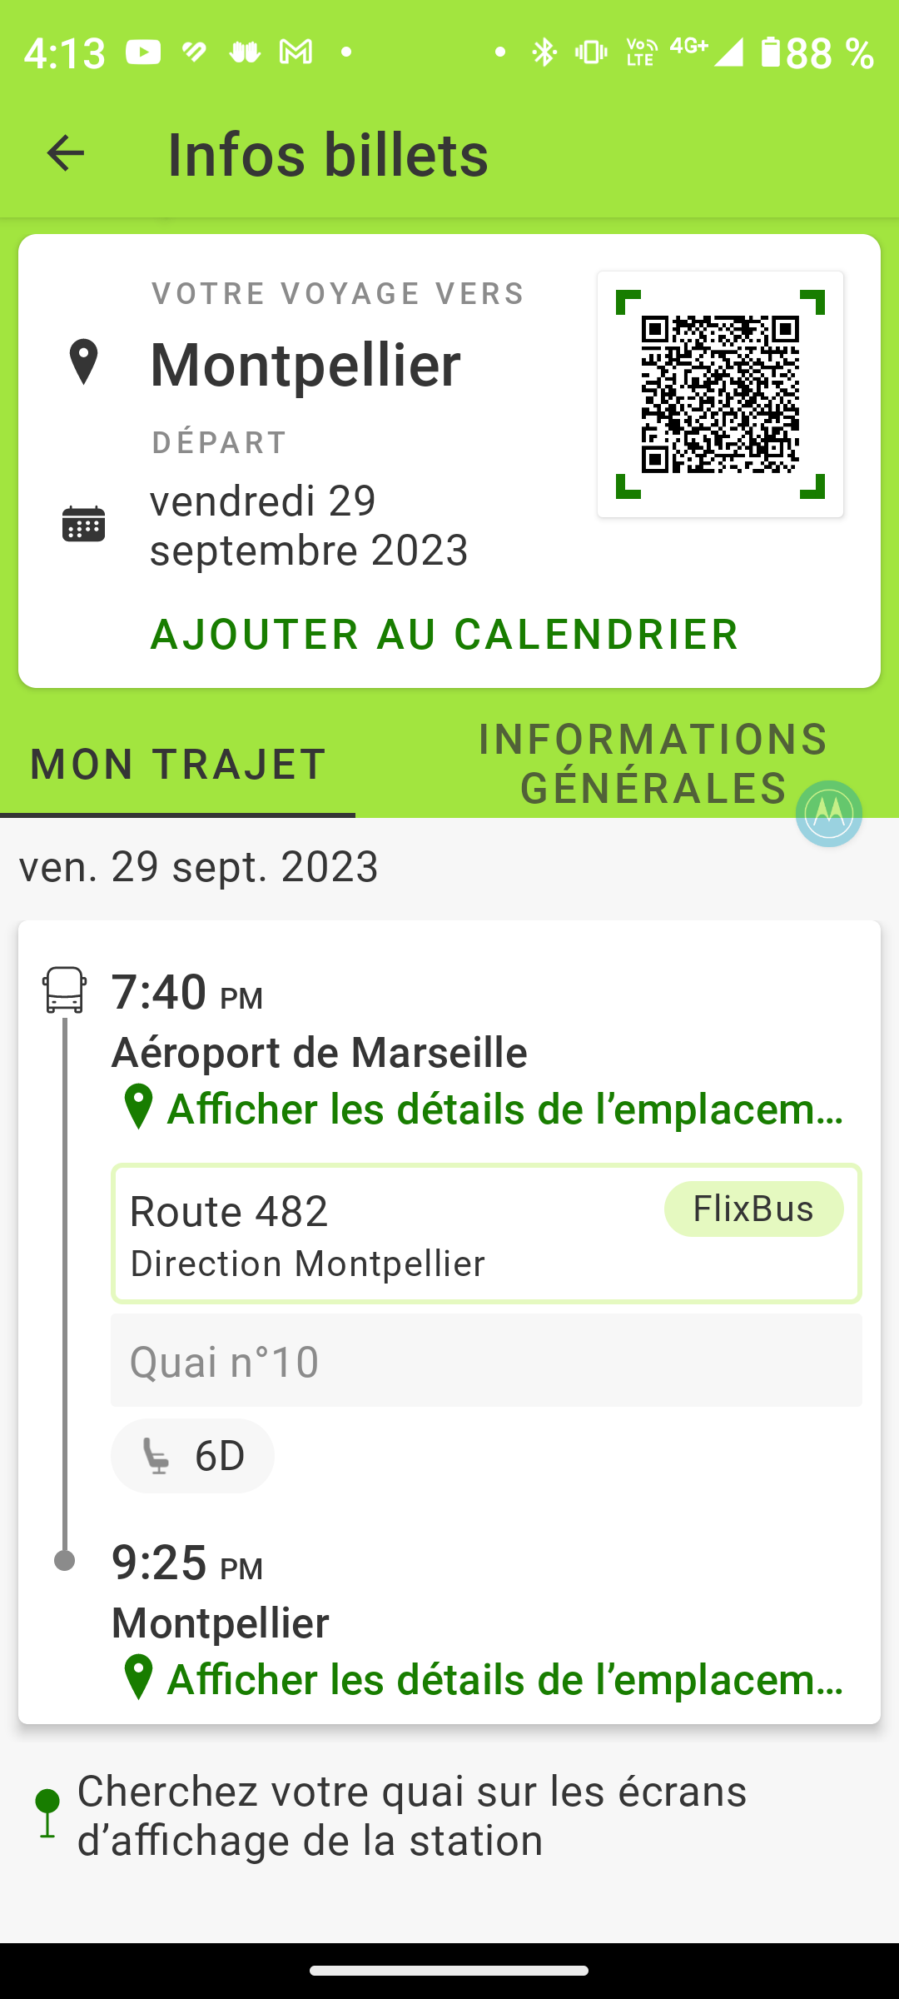Tap the Bluetooth status icon
Viewport: 899px width, 1999px height.
pyautogui.click(x=544, y=52)
